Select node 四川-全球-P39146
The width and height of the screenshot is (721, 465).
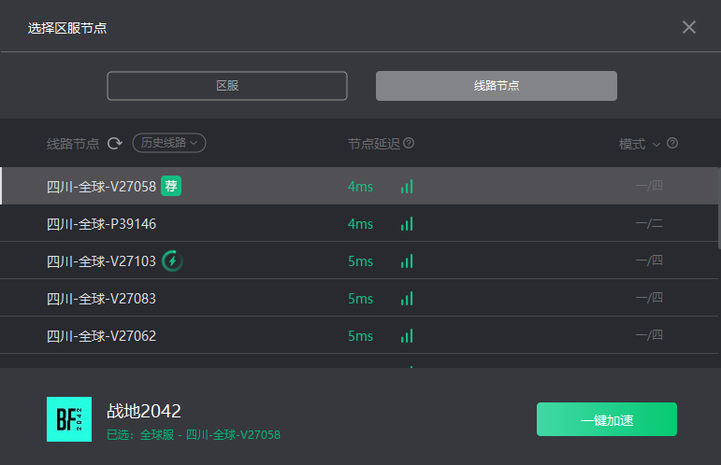coord(359,223)
